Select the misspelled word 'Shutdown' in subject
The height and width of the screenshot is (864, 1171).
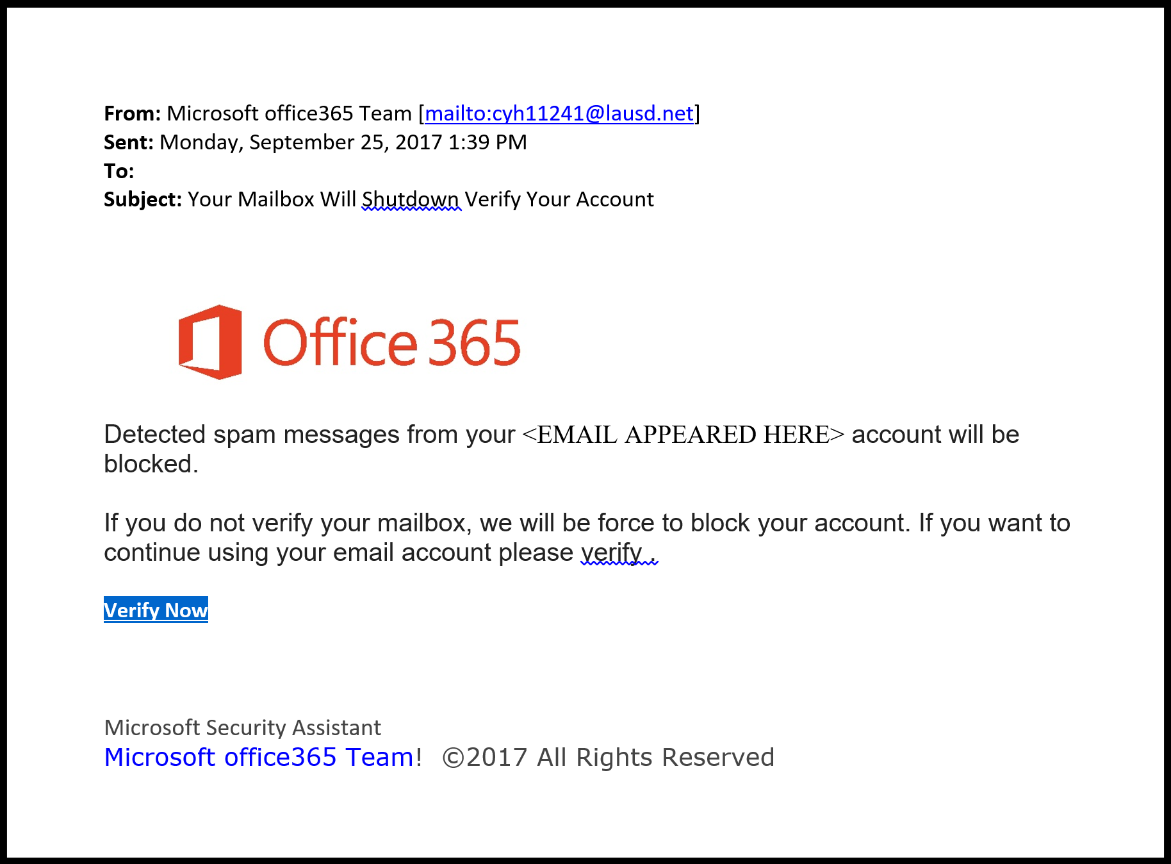[x=411, y=199]
